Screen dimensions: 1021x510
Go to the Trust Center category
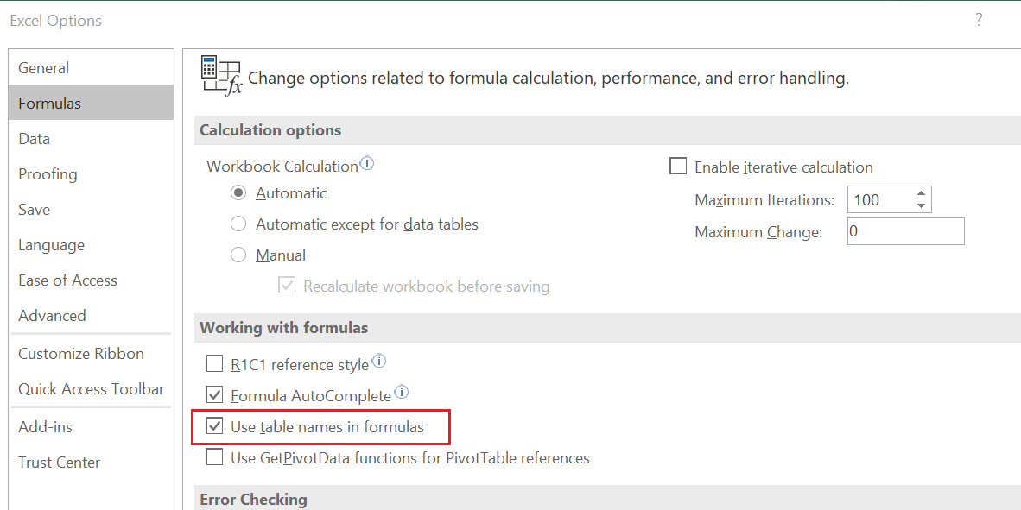(60, 463)
